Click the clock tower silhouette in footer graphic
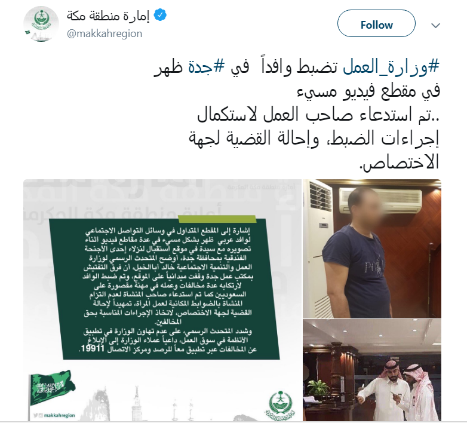Viewport: 467px width, 423px height. 137,404
